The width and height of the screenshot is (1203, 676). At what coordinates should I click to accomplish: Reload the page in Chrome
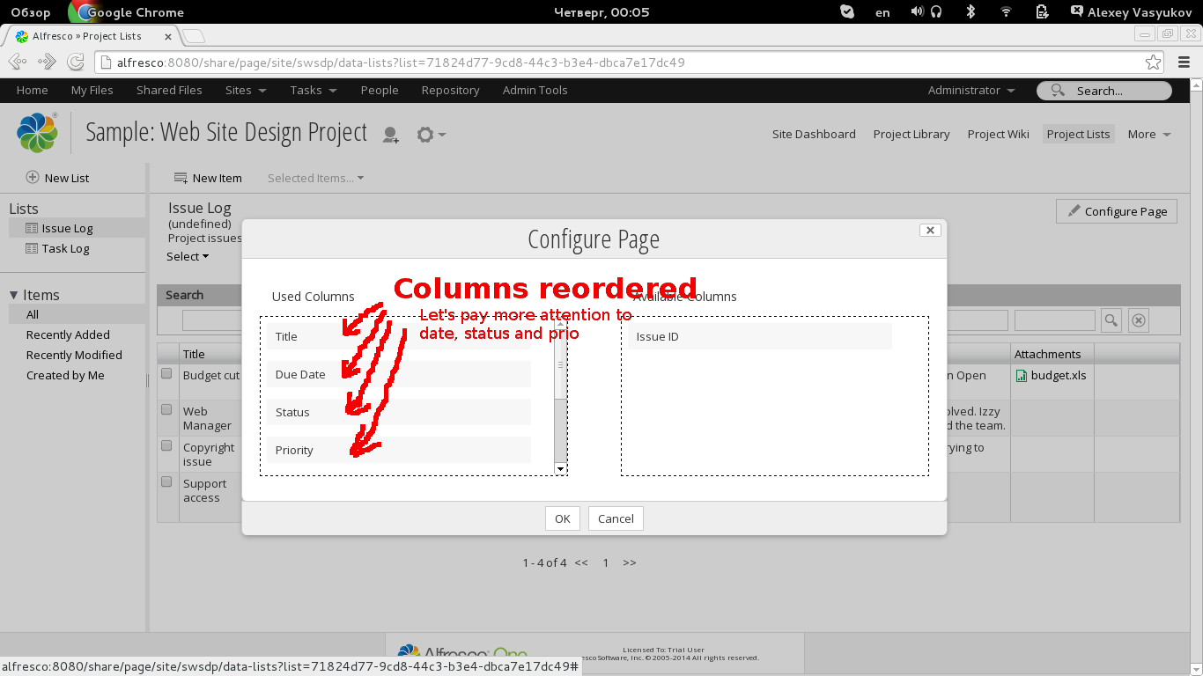click(77, 62)
